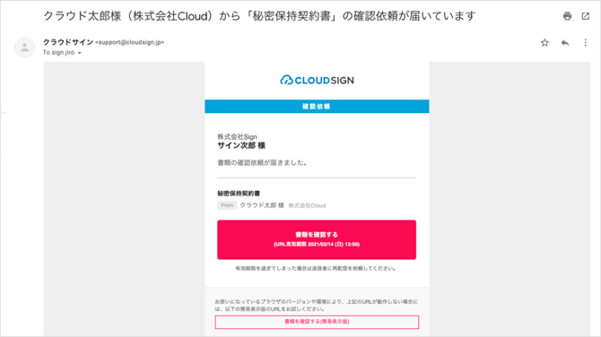Screen dimensions: 601x337
Task: Open email in new window icon
Action: click(585, 16)
